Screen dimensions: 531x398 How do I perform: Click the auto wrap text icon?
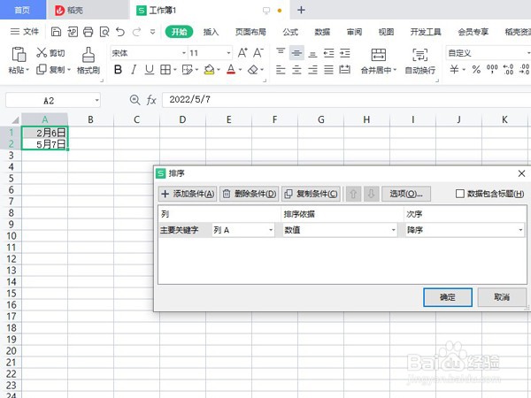coord(419,55)
